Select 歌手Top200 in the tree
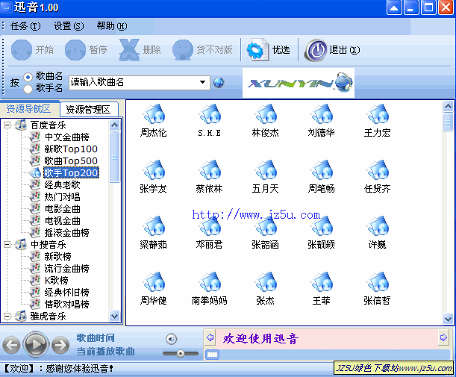456x377 pixels. [x=71, y=172]
